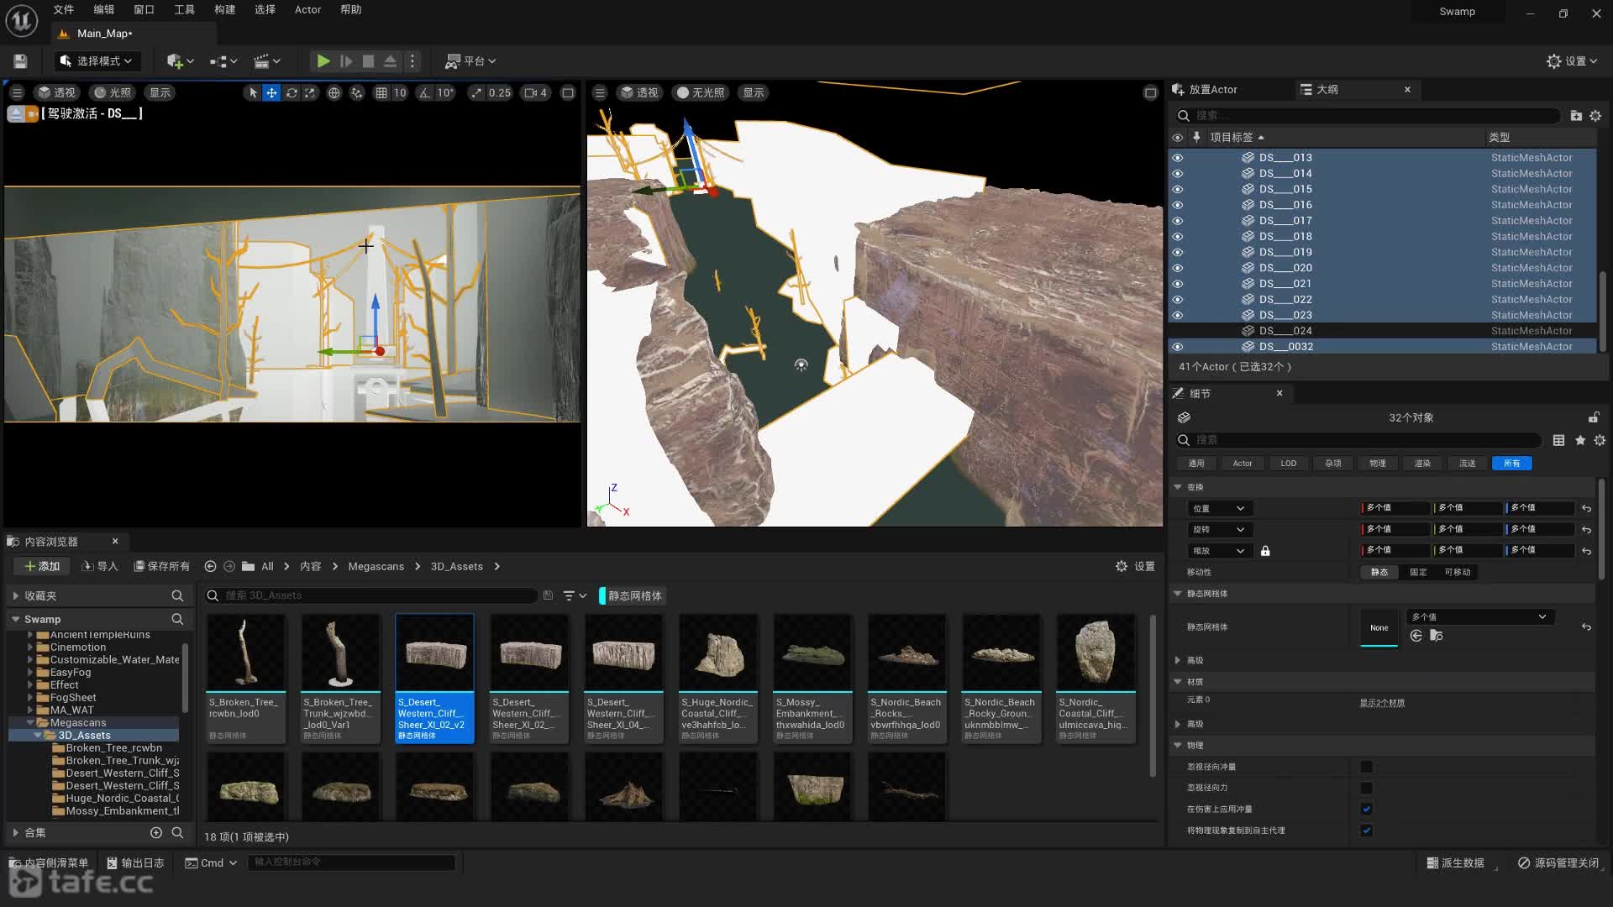Viewport: 1613px width, 907px height.
Task: Lock the scale ratio icon
Action: pyautogui.click(x=1265, y=551)
